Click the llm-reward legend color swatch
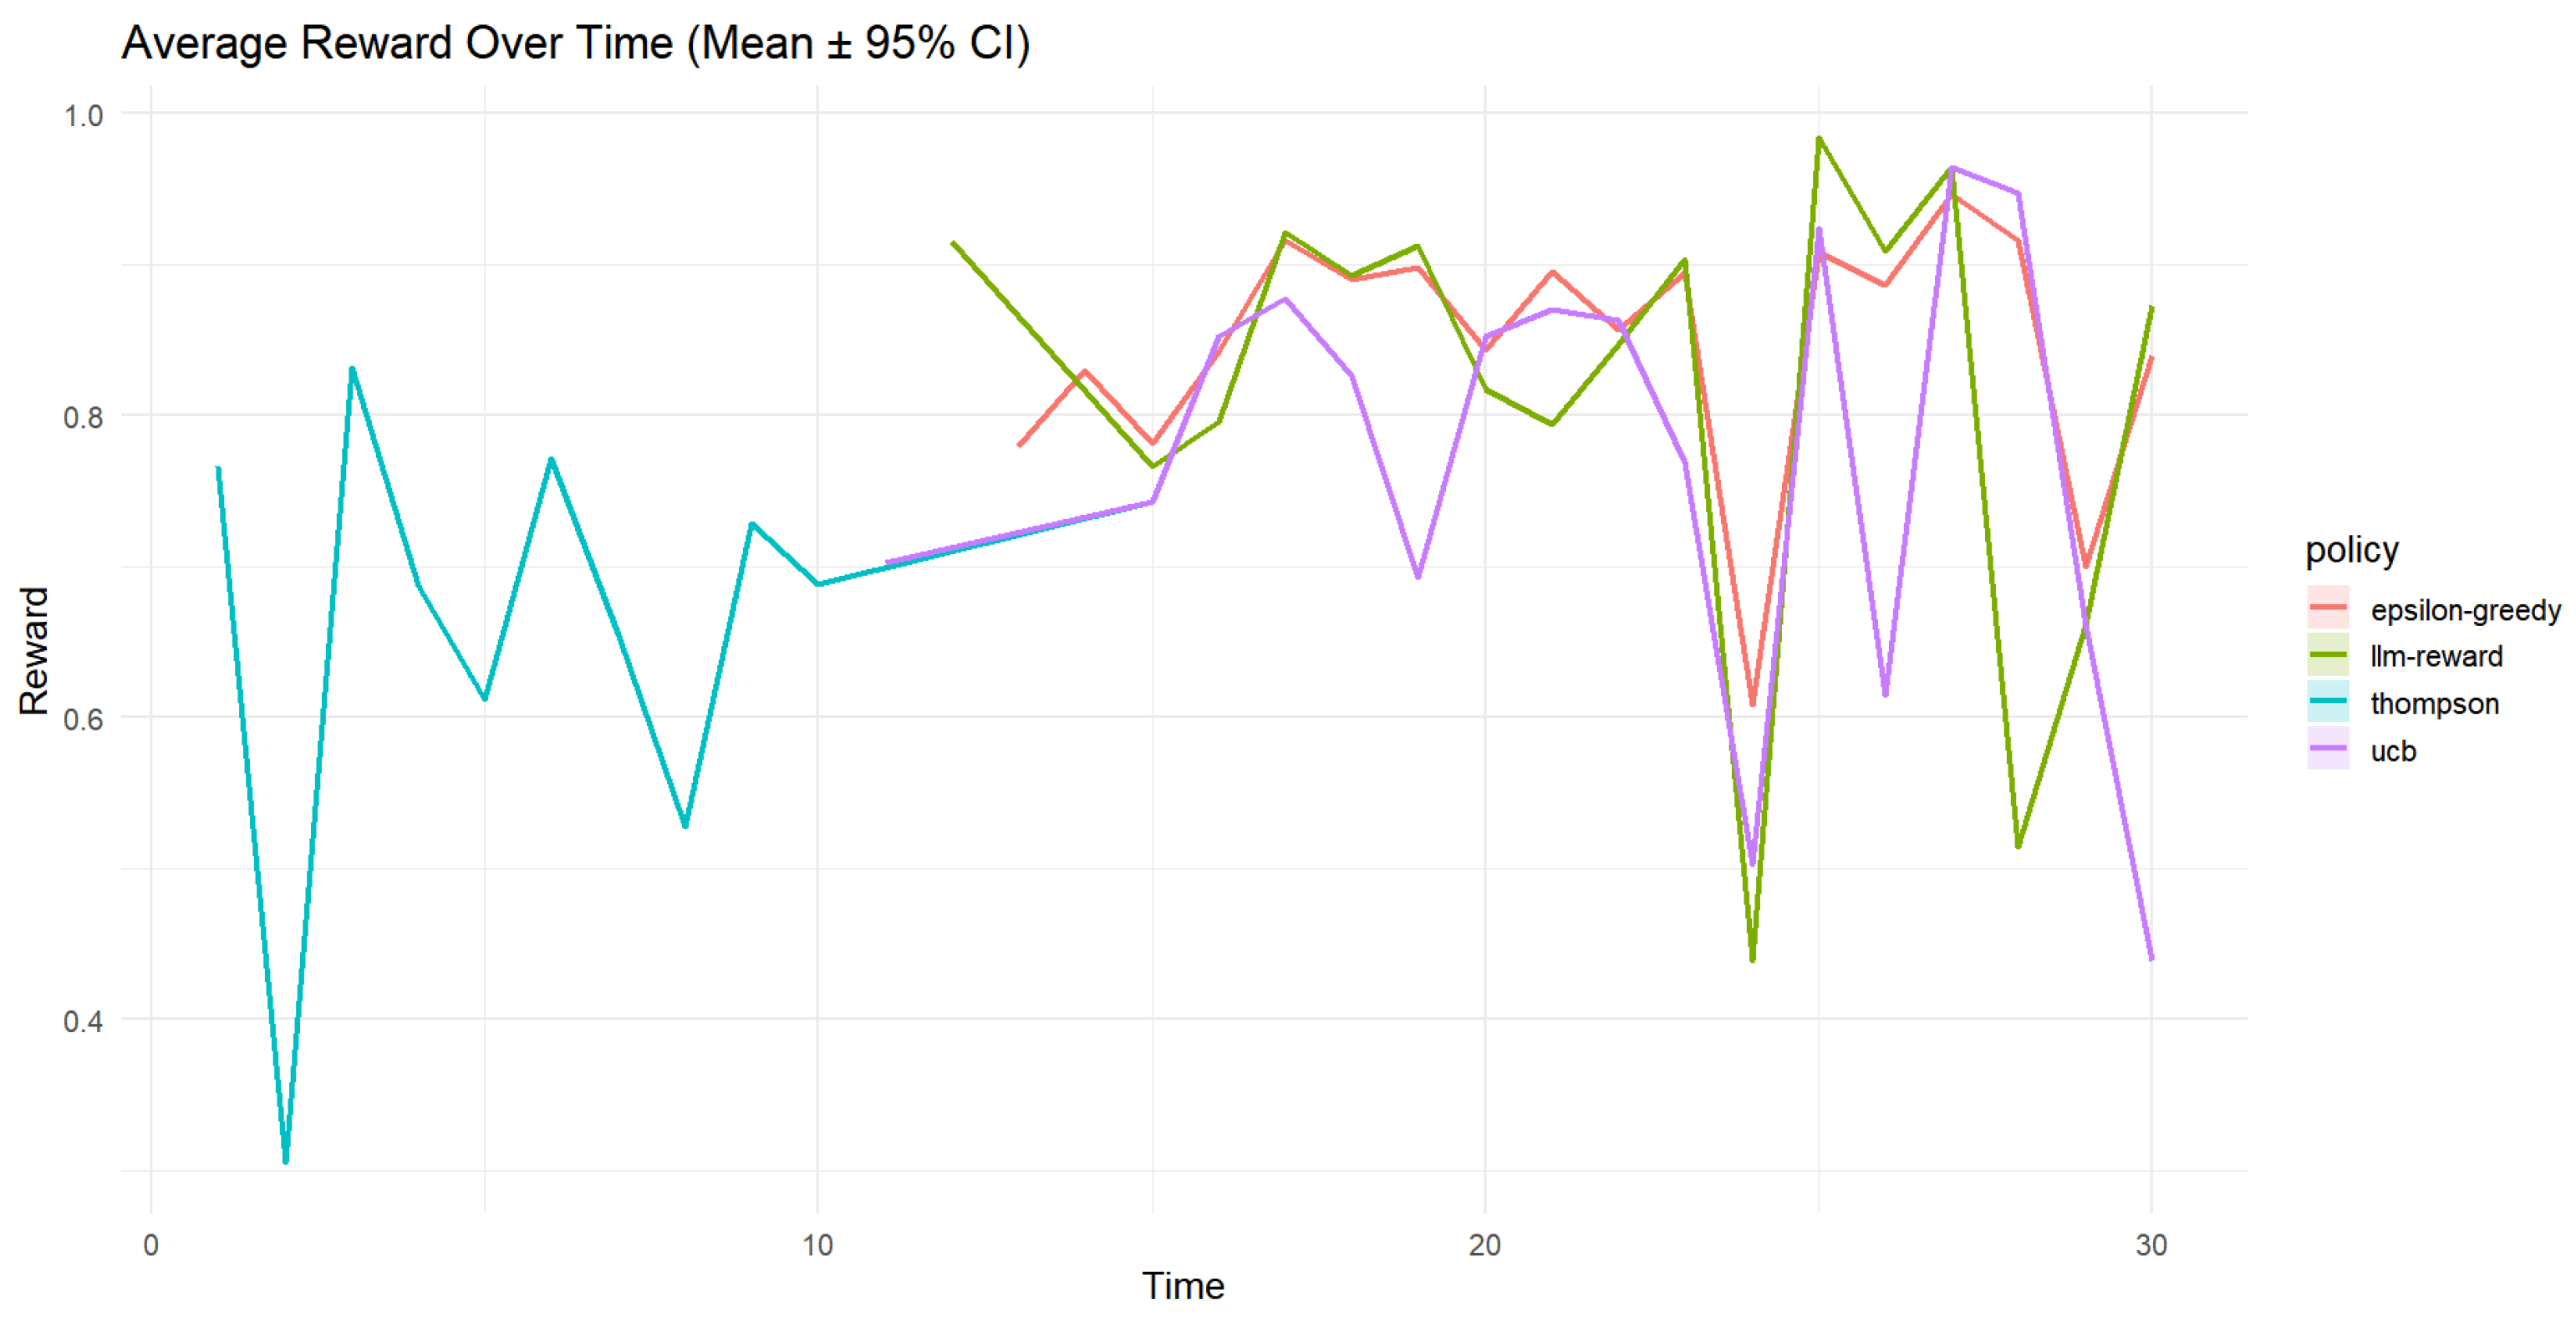The image size is (2576, 1318). (x=2327, y=655)
